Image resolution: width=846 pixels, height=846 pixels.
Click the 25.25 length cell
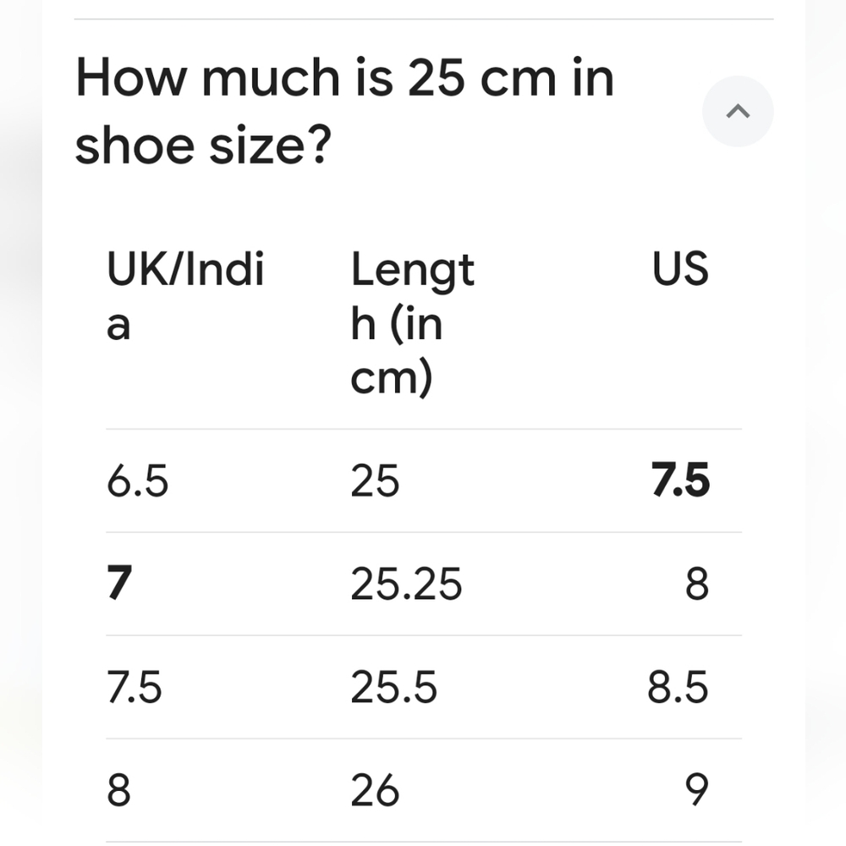point(406,584)
